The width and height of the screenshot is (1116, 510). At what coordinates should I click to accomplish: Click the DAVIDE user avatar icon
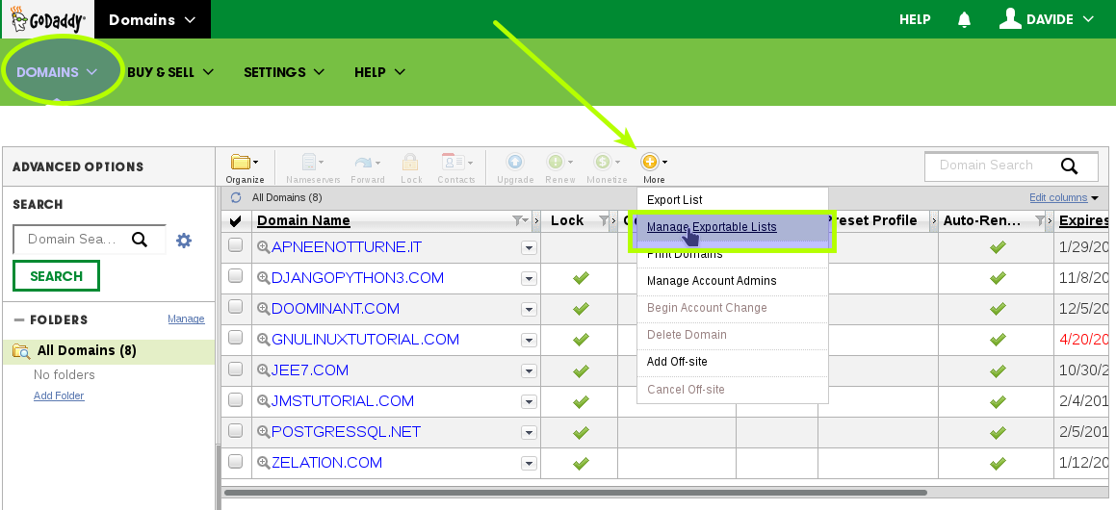[x=1010, y=19]
